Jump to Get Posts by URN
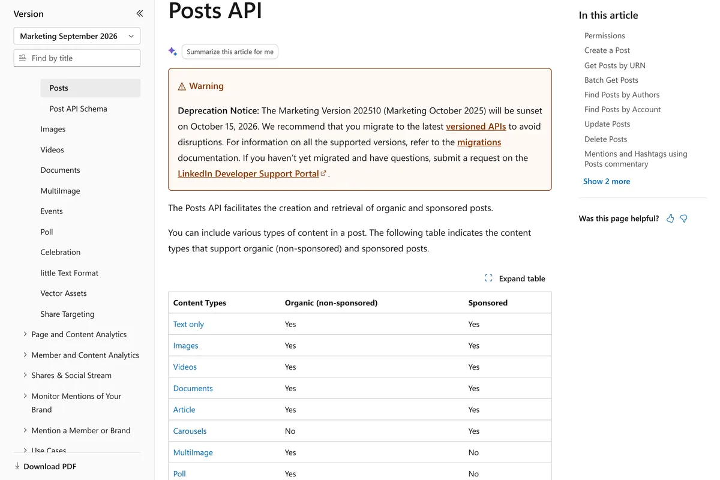Image resolution: width=720 pixels, height=480 pixels. point(615,65)
